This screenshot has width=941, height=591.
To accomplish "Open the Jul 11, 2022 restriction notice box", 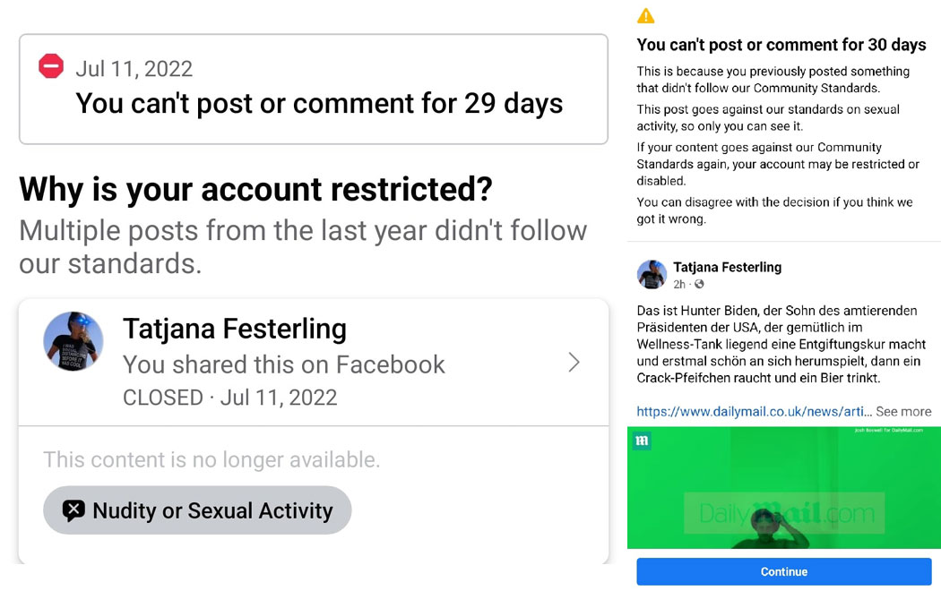I will point(314,89).
